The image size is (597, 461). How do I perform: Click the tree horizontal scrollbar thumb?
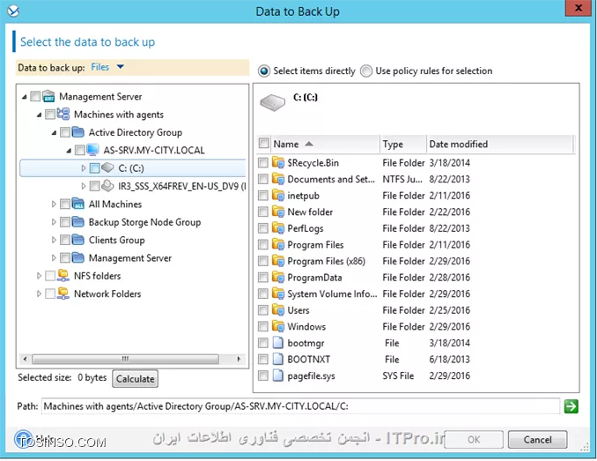pos(125,359)
